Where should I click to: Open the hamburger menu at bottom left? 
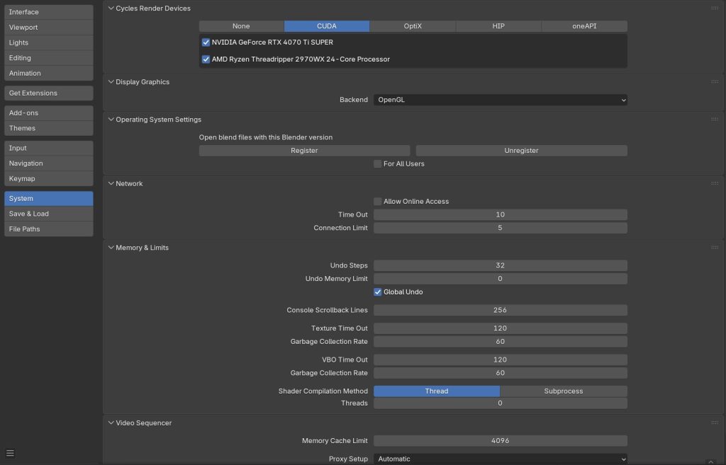[x=10, y=453]
